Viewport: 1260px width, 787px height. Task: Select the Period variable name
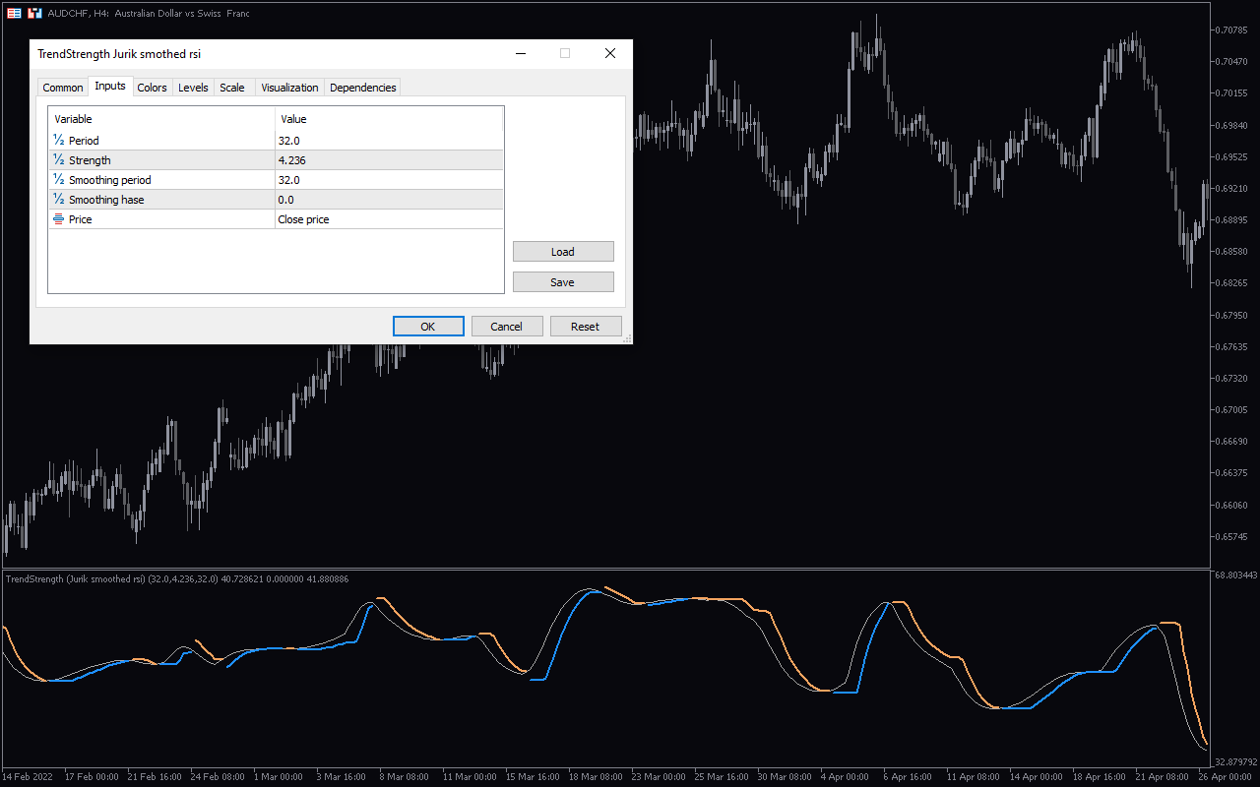[84, 141]
